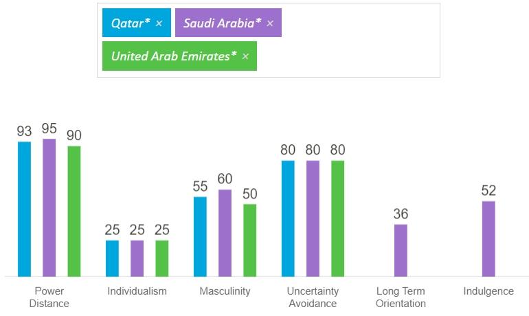Click UAE's Uncertainty Avoidance bar (80)
529x316 pixels.
337,218
